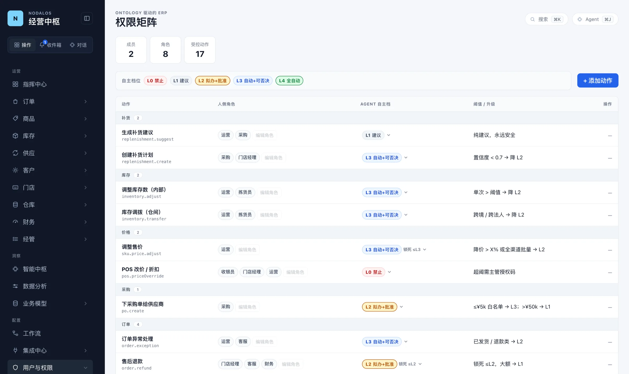Click the Agent chip icon at top right
629x374 pixels.
[580, 19]
